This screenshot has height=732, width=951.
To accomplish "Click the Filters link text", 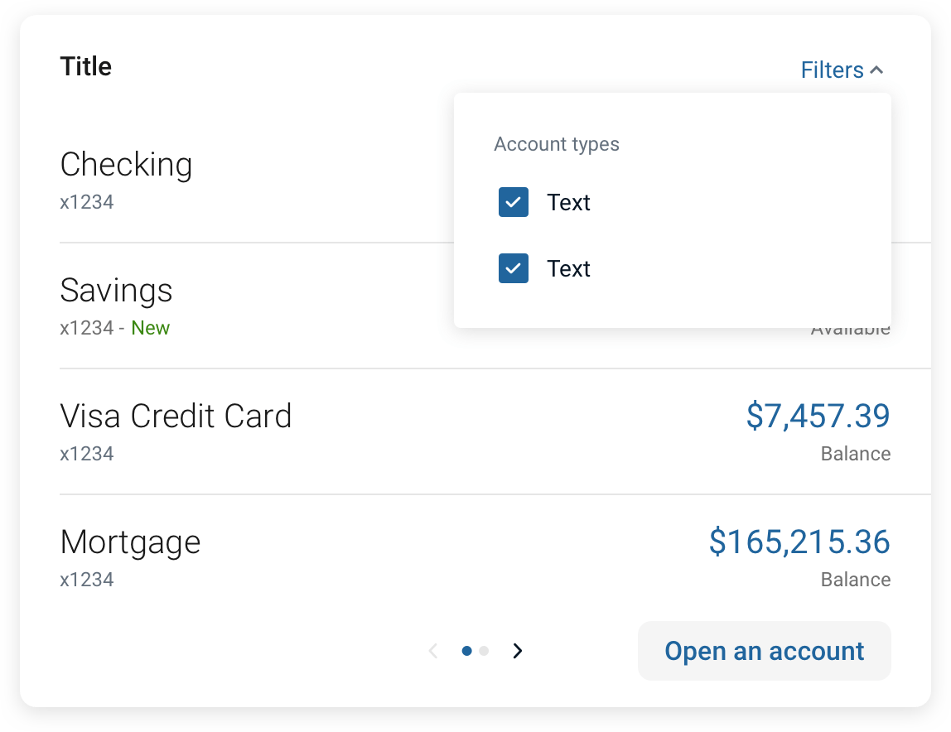I will pyautogui.click(x=832, y=70).
